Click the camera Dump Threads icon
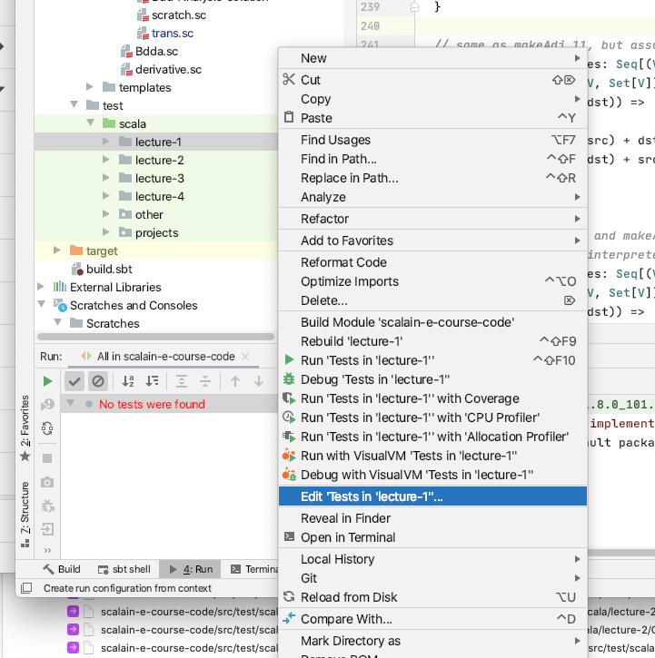The image size is (655, 658). pyautogui.click(x=47, y=482)
